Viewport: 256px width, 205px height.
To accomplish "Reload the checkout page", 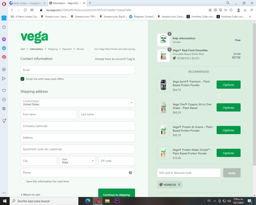I will click(x=25, y=10).
